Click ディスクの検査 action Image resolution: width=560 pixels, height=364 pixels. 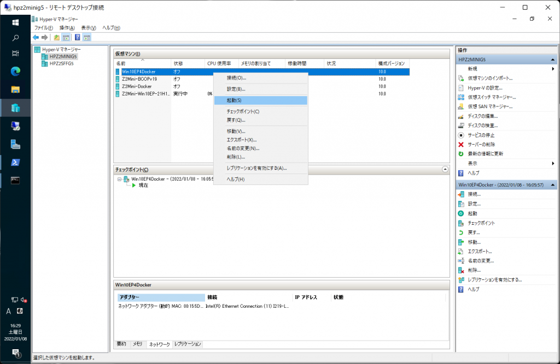point(482,126)
